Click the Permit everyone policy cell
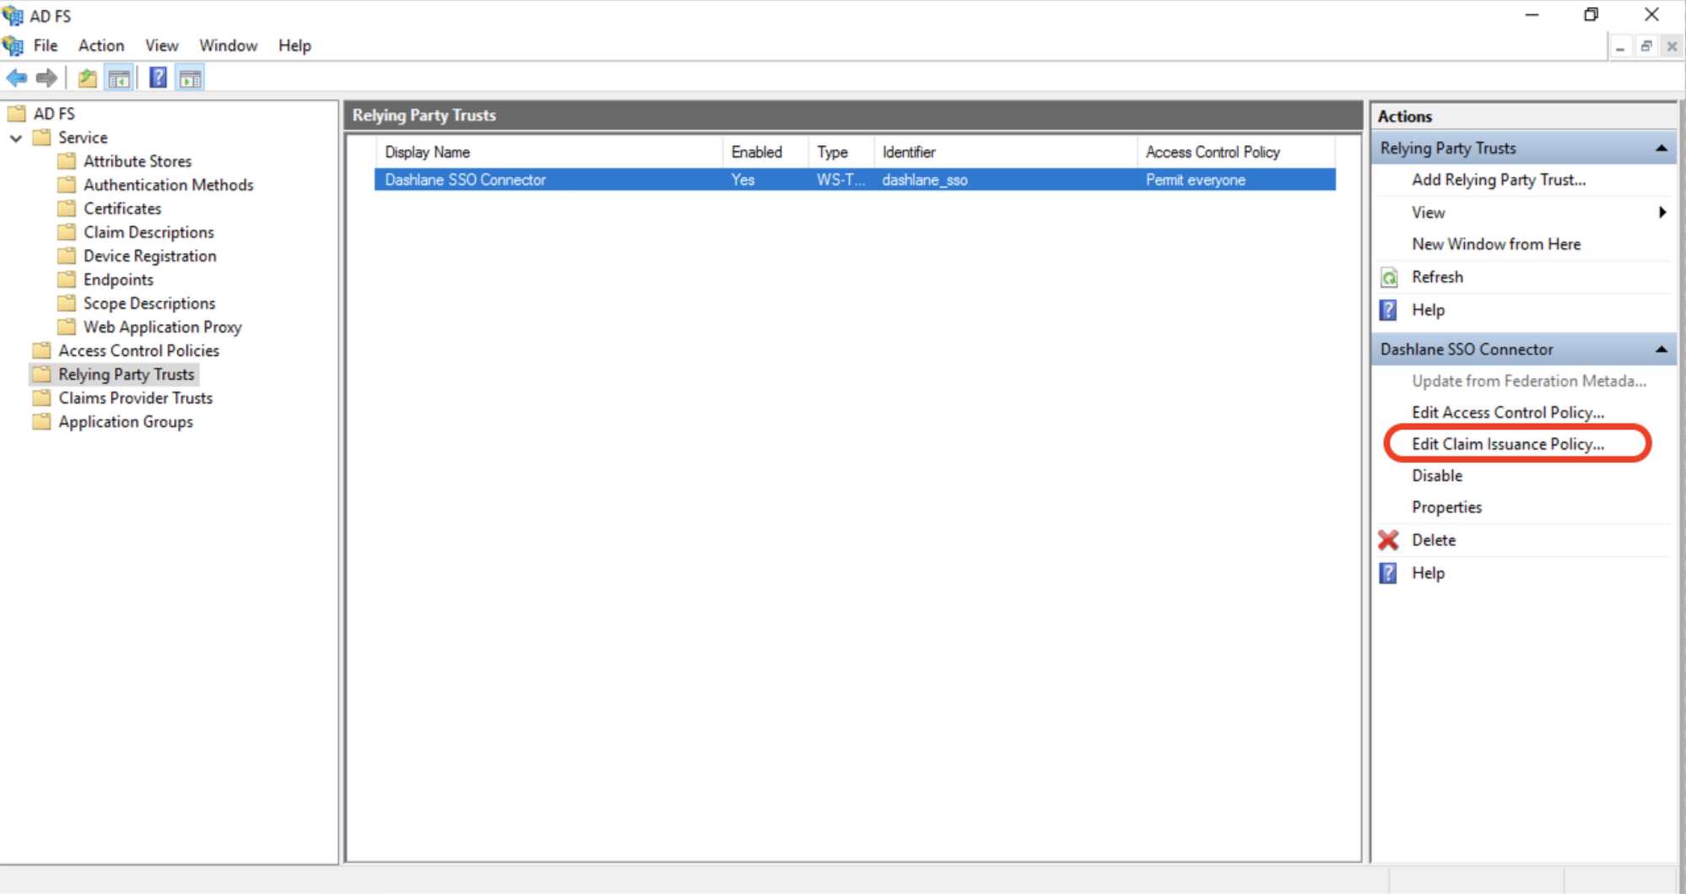Viewport: 1686px width, 894px height. pyautogui.click(x=1195, y=180)
